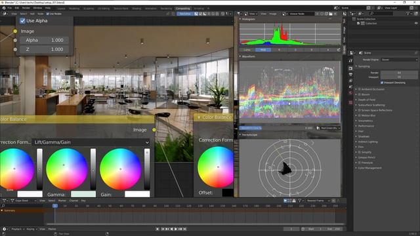Open the Render Engine dropdown
The height and width of the screenshot is (236, 420).
pos(399,60)
